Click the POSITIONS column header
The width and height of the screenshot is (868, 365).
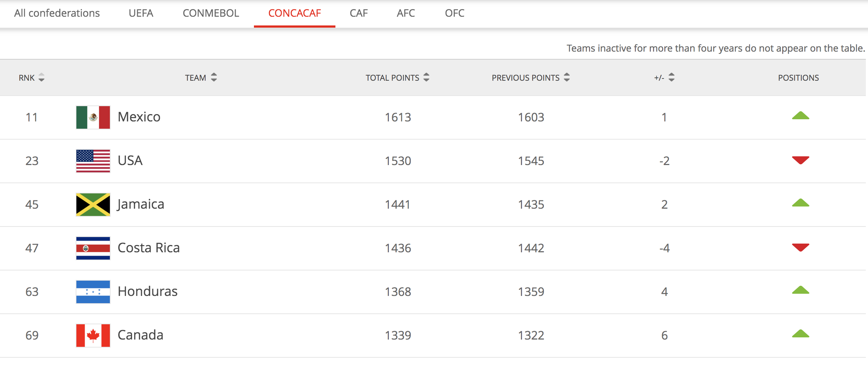tap(799, 78)
